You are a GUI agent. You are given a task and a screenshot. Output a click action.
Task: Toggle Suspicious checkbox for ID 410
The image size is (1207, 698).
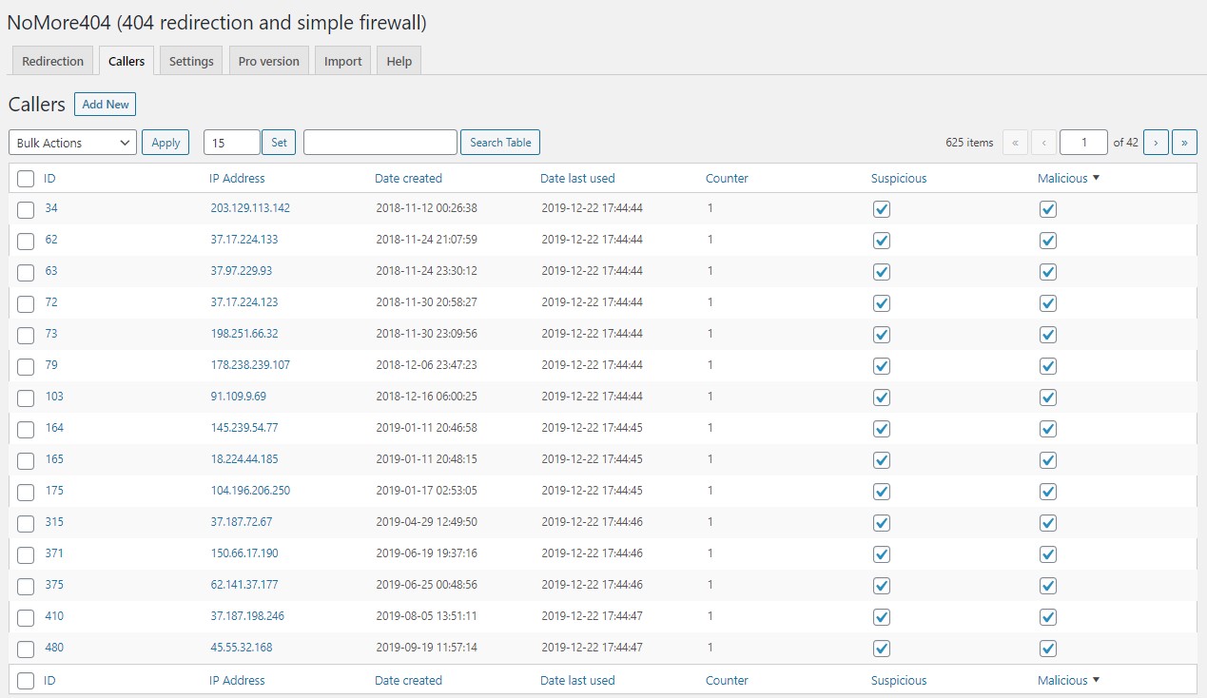pos(882,617)
